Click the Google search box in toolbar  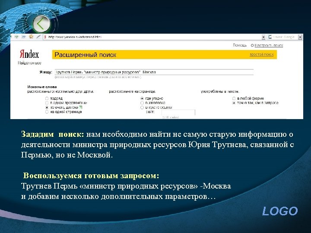[x=284, y=37]
